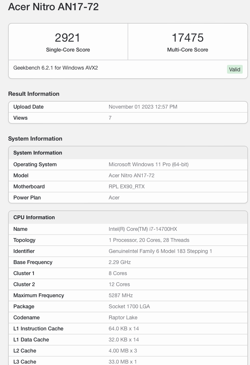Click the base frequency value 2.29 GHz
The height and width of the screenshot is (365, 250).
tap(119, 262)
